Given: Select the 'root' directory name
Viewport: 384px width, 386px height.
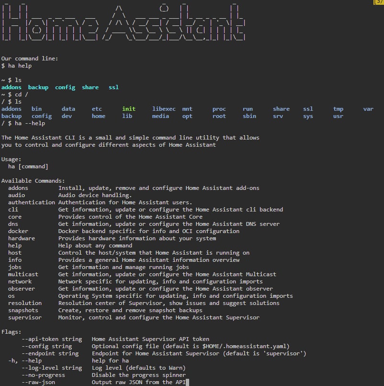Looking at the screenshot, I should coord(219,116).
